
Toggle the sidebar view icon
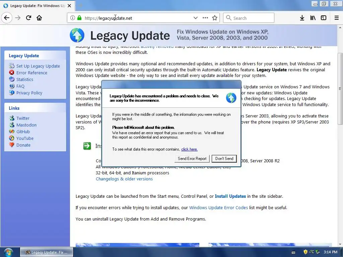[x=324, y=18]
